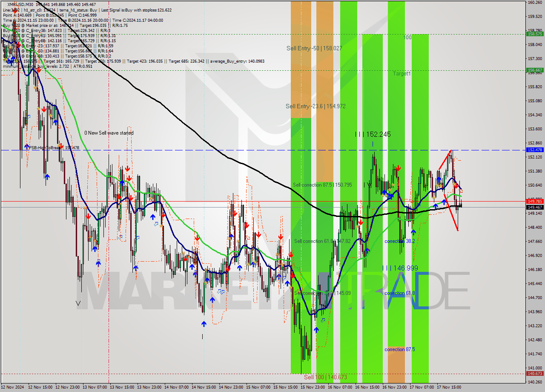Select the '| | | 152.245' wave label
This screenshot has width=545, height=392.
tap(373, 134)
